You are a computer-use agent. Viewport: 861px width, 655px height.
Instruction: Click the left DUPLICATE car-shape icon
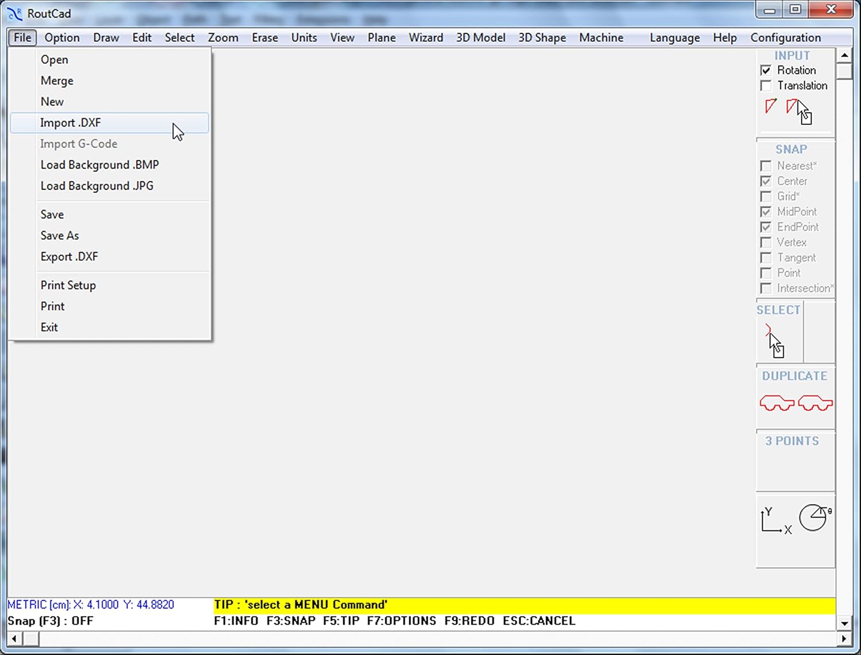(777, 403)
